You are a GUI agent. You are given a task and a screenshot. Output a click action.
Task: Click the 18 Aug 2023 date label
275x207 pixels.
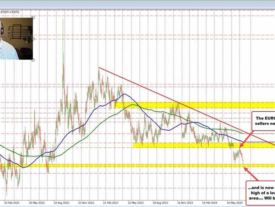pos(160,203)
